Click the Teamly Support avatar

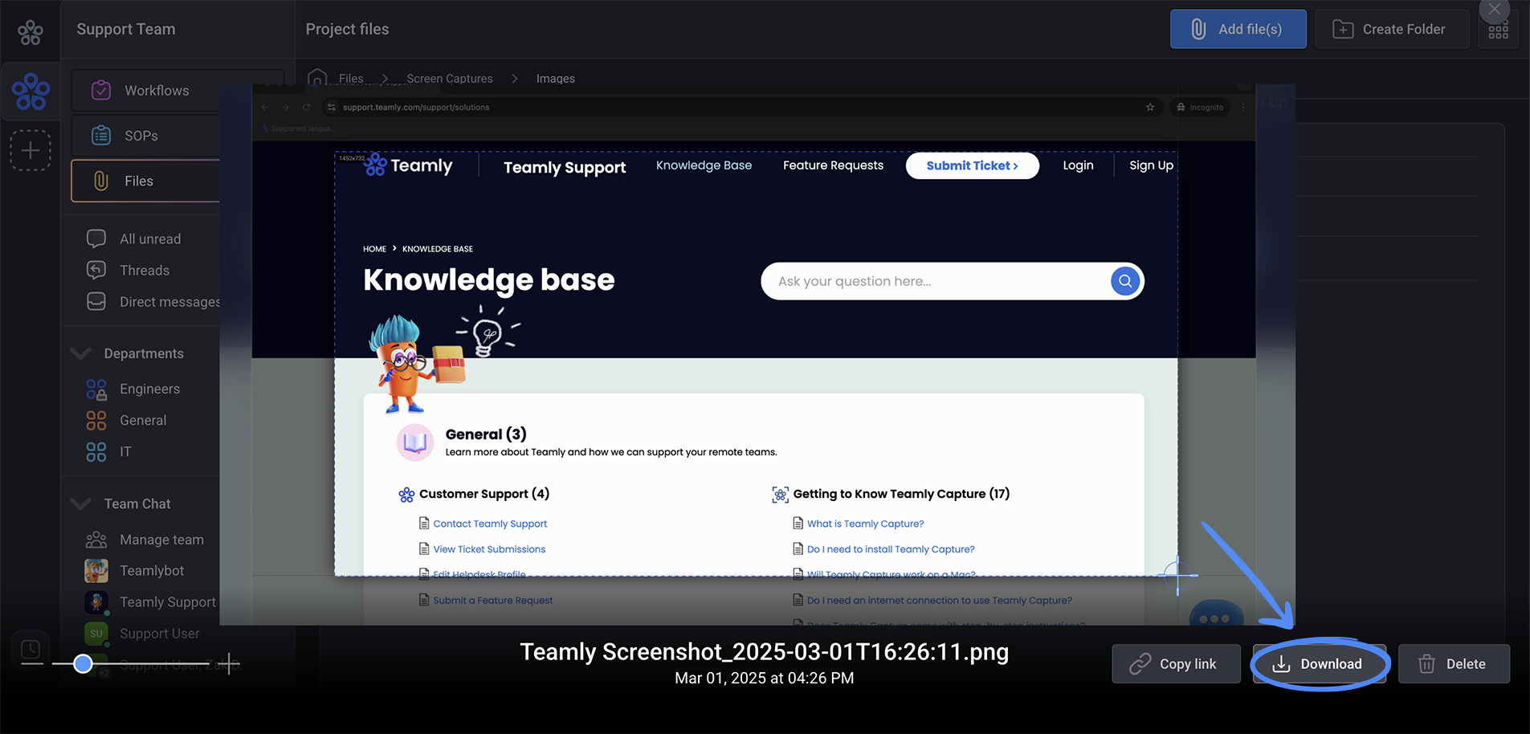96,602
